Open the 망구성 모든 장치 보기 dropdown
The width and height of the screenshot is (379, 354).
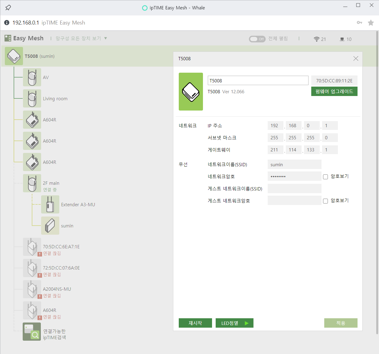81,38
